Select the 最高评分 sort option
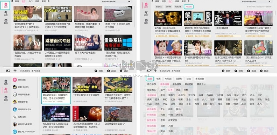The image size is (277, 135). 201,84
